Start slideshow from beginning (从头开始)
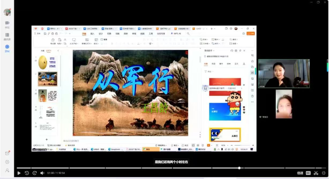This screenshot has height=179, width=329. pos(74,41)
